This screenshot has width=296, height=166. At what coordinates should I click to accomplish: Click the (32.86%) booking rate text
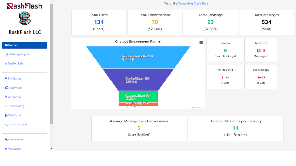point(211,29)
